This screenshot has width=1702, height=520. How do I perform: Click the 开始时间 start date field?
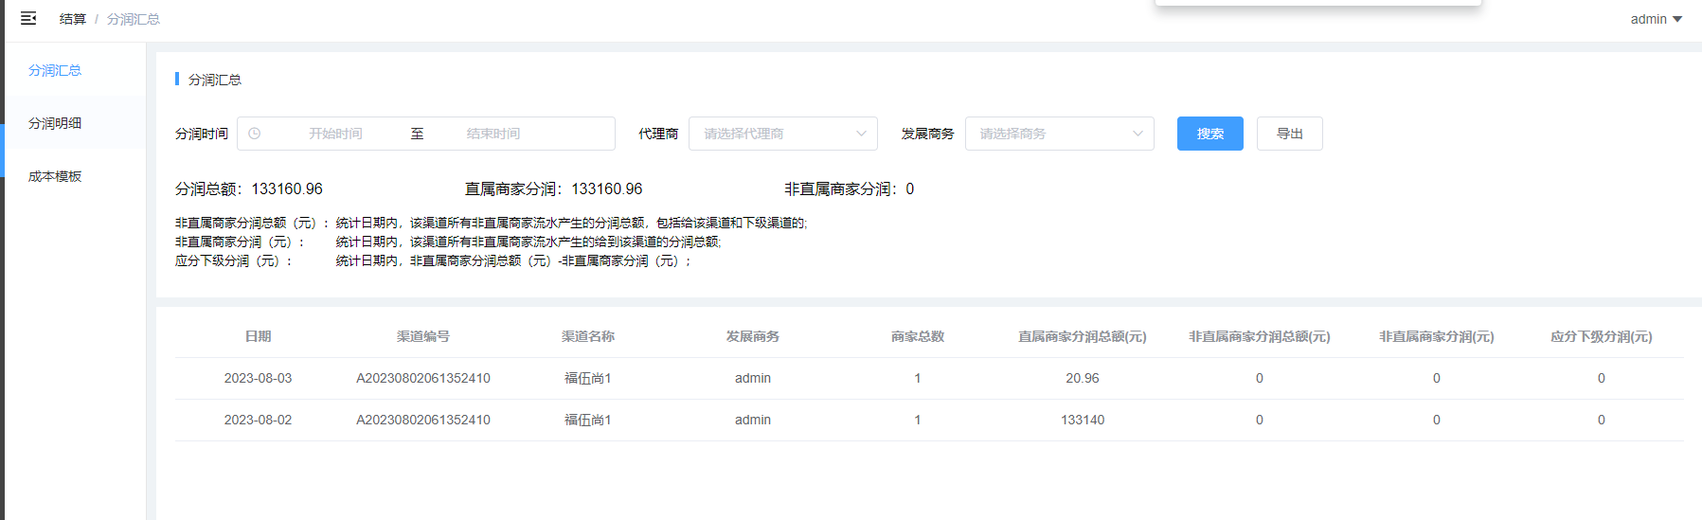[335, 134]
